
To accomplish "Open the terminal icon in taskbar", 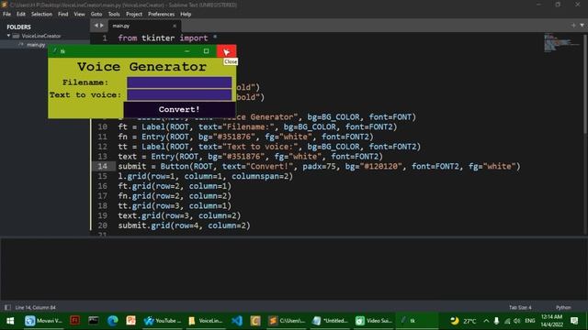I will click(94, 321).
